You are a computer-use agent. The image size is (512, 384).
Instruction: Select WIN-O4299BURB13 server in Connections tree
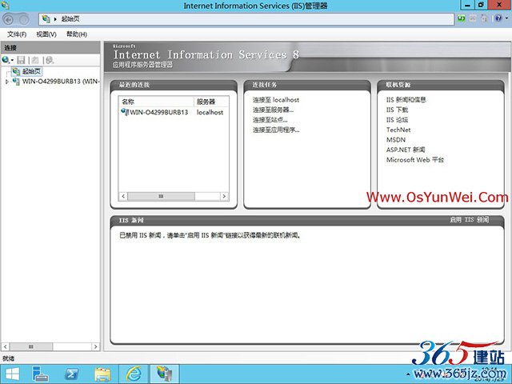click(61, 82)
